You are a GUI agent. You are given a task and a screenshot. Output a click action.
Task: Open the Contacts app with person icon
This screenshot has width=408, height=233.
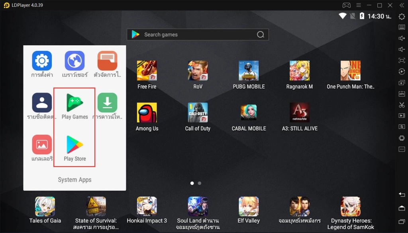(42, 103)
